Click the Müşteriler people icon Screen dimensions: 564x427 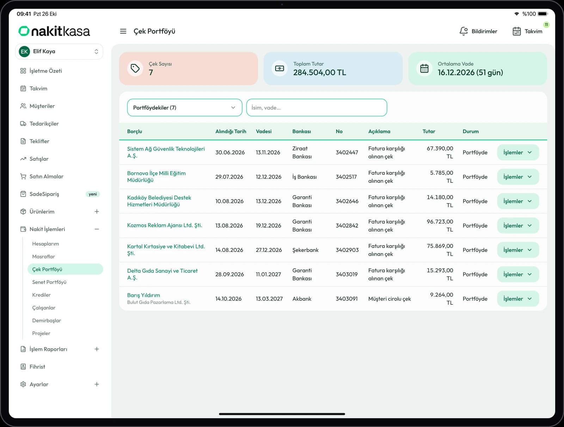(23, 106)
